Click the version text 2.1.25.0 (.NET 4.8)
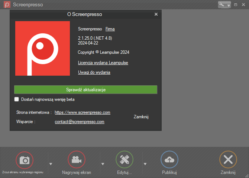The height and width of the screenshot is (178, 249). [x=95, y=38]
